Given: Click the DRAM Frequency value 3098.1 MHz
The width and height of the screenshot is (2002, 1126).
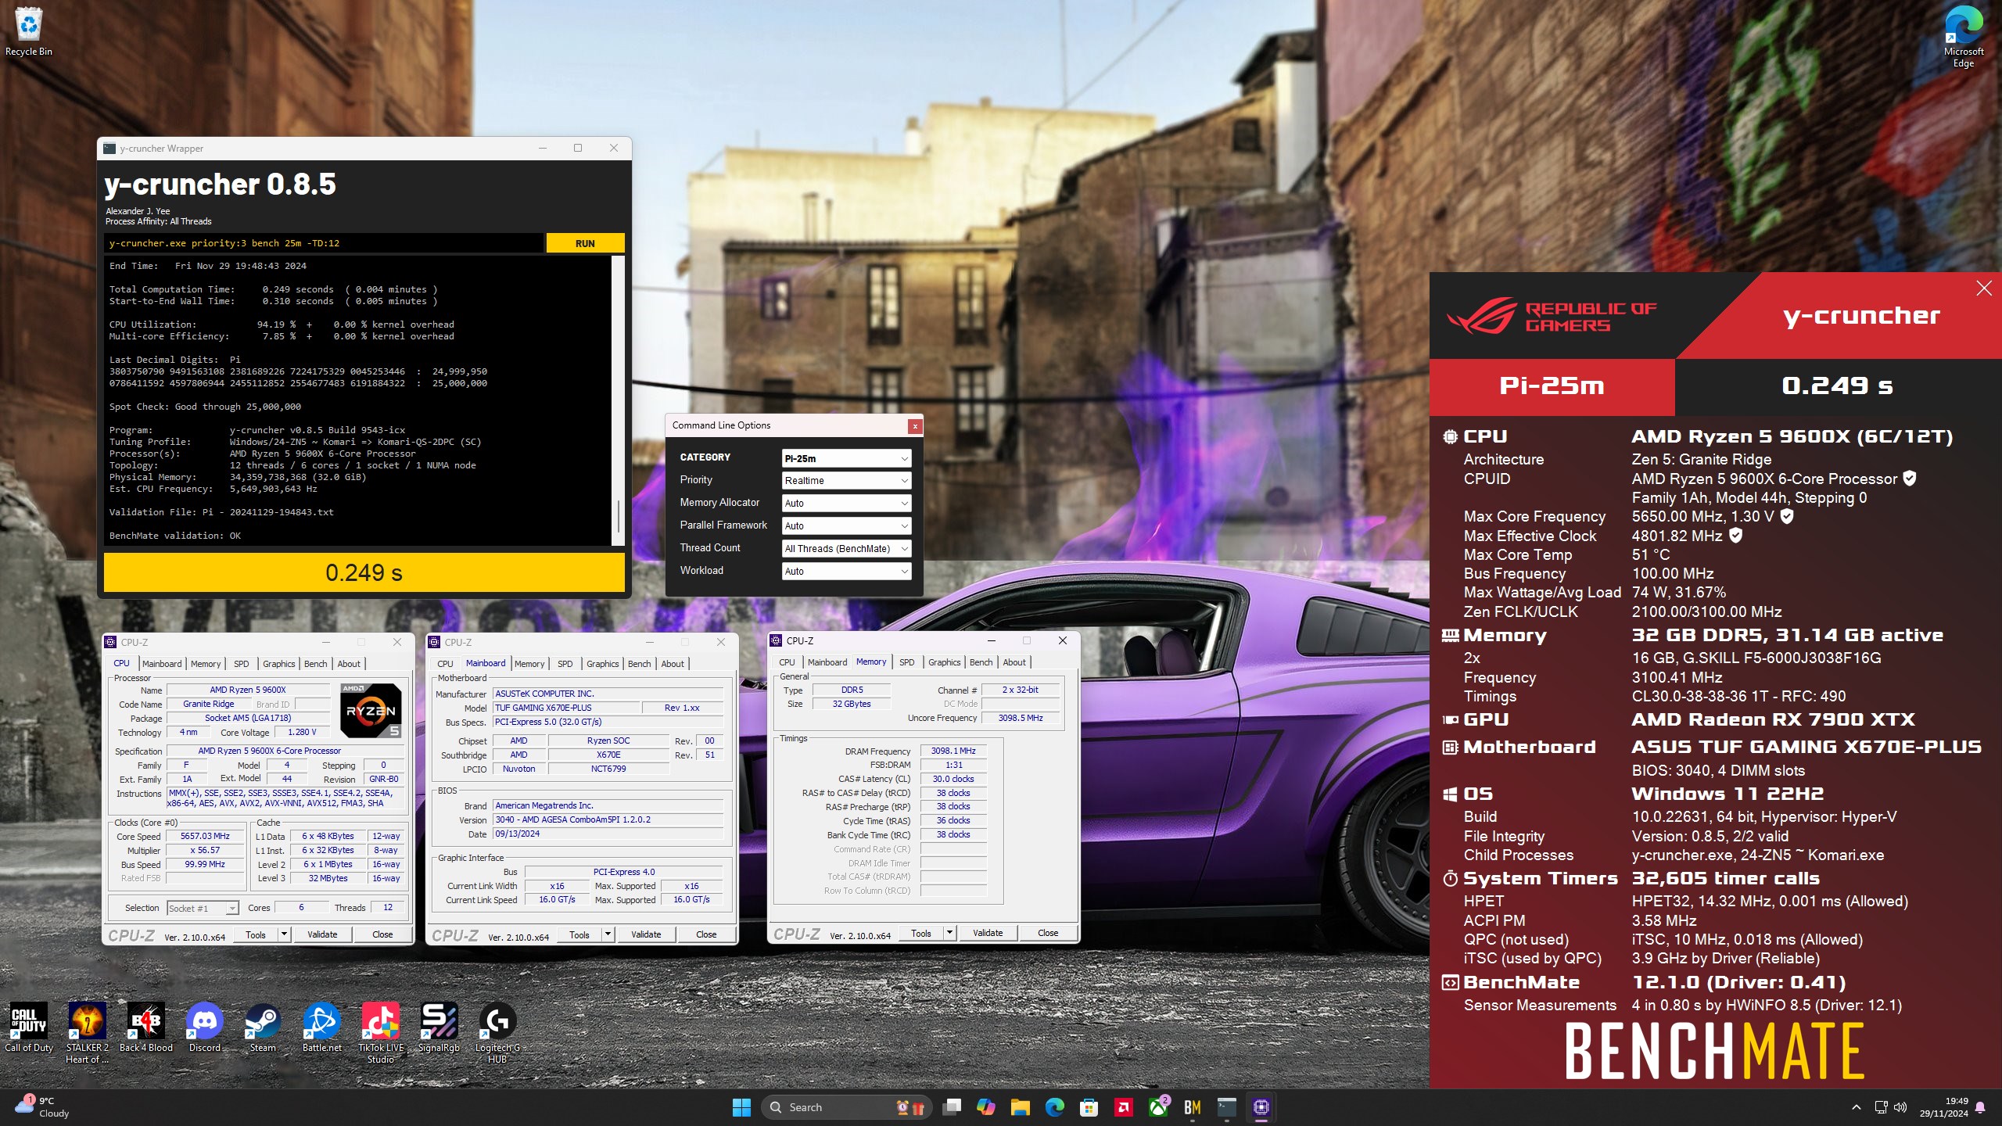Looking at the screenshot, I should point(953,751).
